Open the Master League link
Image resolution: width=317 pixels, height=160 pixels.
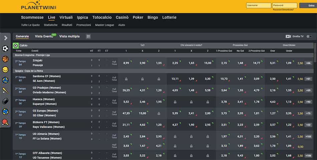pyautogui.click(x=104, y=25)
